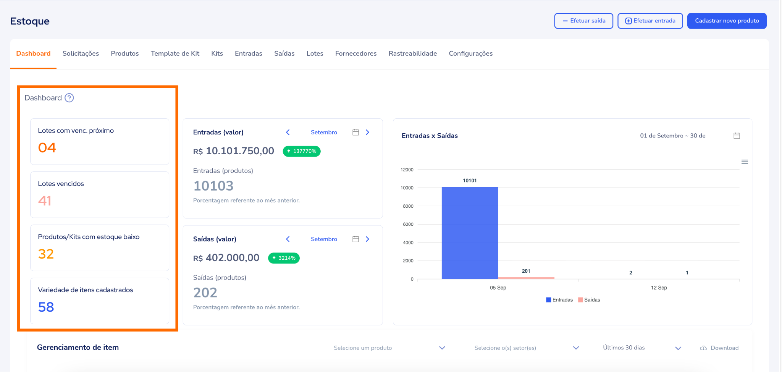Click the Dashboard help question mark icon

point(69,98)
